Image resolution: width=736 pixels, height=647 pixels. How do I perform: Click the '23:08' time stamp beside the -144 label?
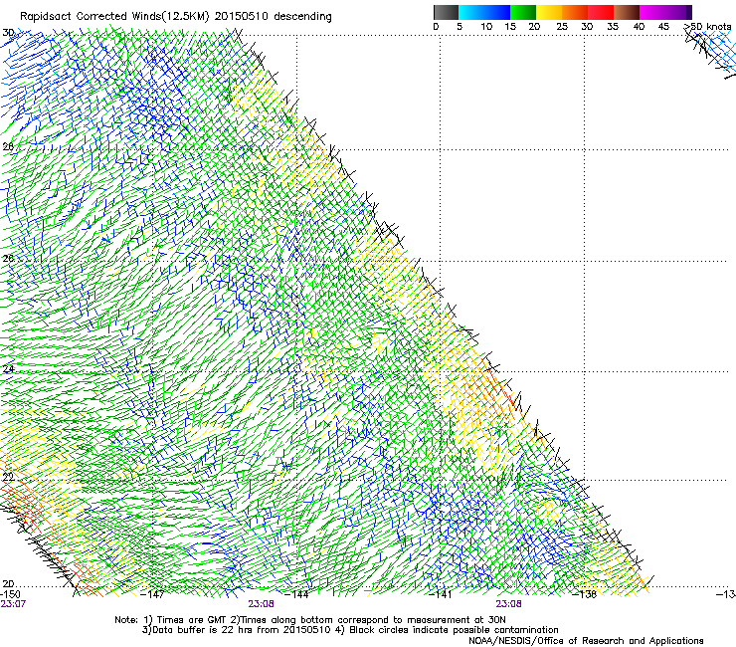tap(261, 604)
